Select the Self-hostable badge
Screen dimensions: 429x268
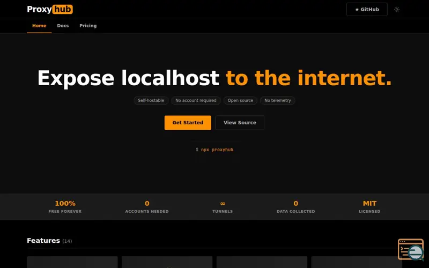[x=151, y=100]
